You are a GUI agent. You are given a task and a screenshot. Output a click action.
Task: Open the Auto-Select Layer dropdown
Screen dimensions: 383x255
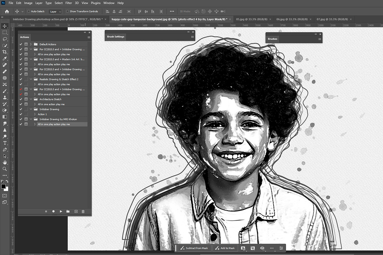(x=55, y=11)
